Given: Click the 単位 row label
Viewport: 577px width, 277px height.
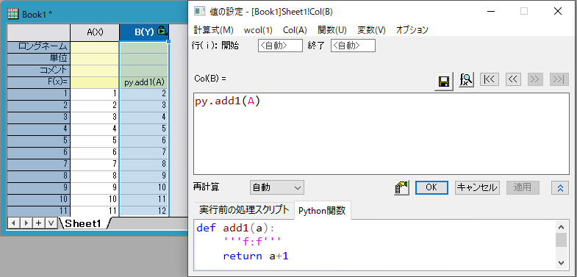Looking at the screenshot, I should (x=39, y=59).
